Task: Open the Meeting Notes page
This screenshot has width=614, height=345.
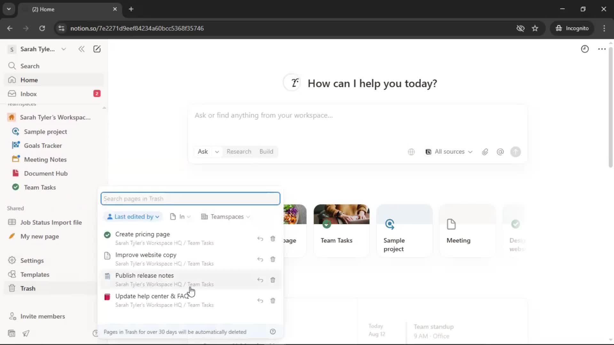Action: (x=54, y=159)
